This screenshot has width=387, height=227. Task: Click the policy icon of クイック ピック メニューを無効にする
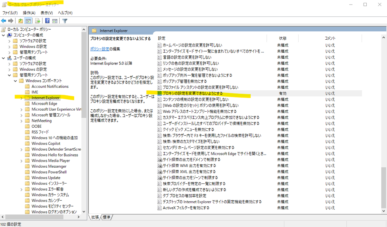[x=160, y=129]
